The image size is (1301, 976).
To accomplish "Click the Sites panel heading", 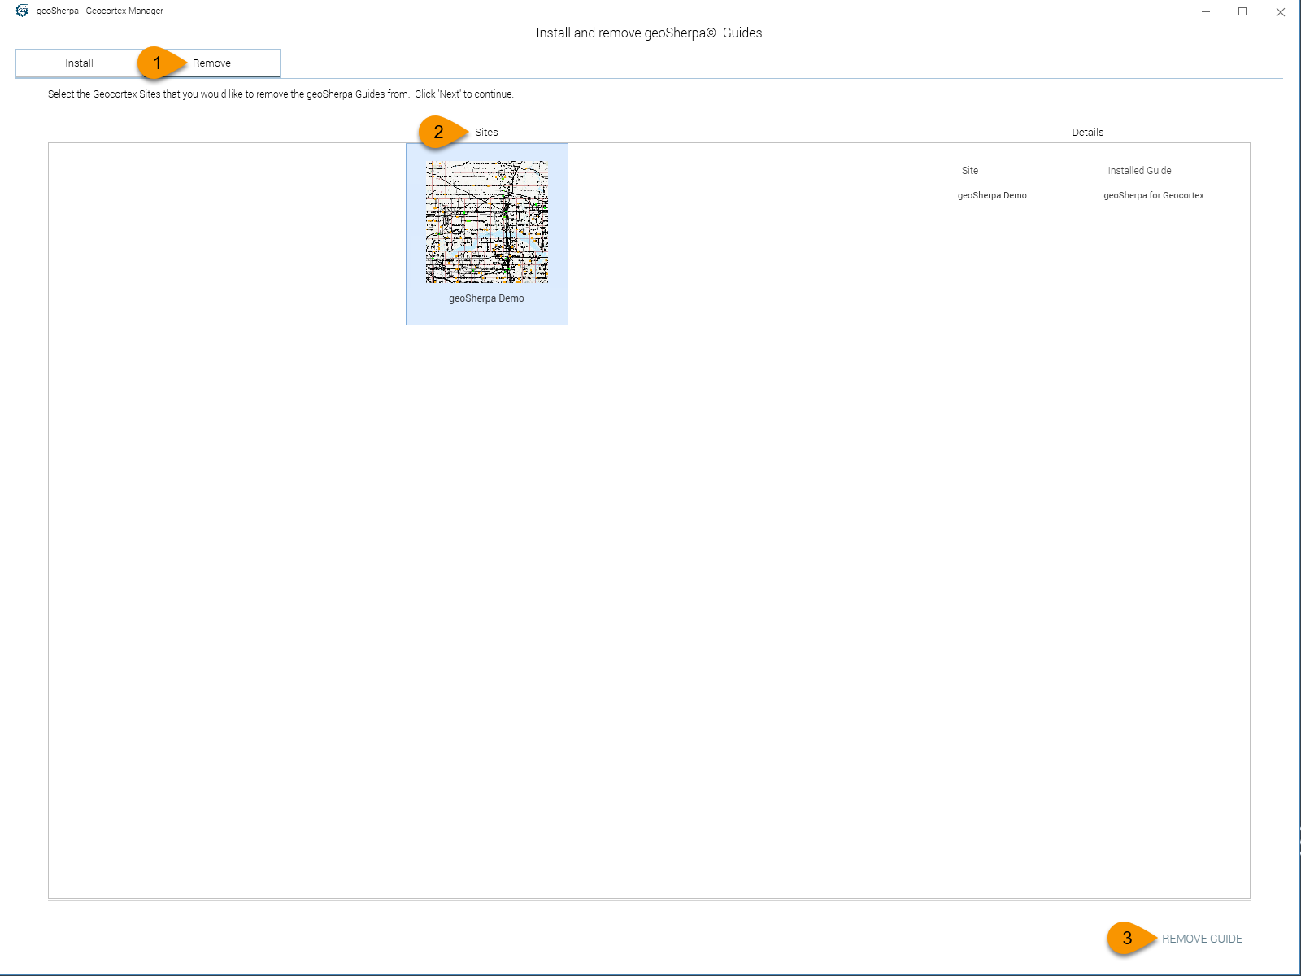I will [x=486, y=133].
